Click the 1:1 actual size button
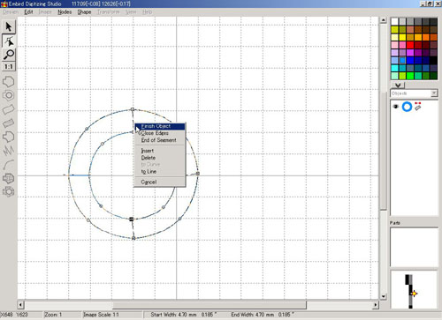This screenshot has height=320, width=442. 9,67
